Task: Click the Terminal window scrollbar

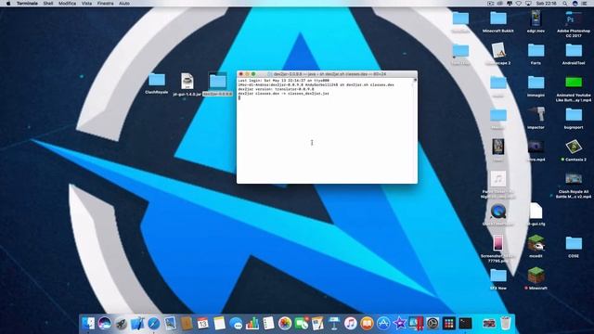Action: (415, 130)
